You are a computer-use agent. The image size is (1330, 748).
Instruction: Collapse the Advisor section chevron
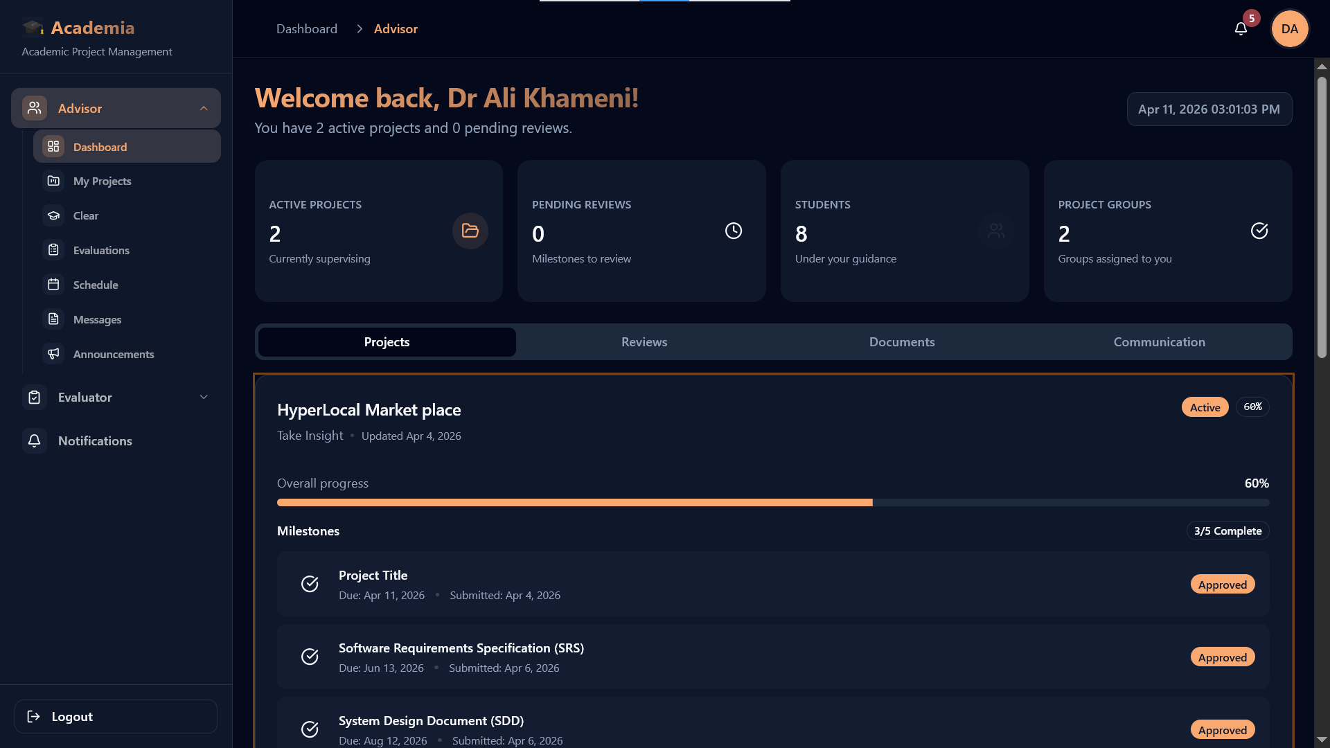click(x=204, y=109)
